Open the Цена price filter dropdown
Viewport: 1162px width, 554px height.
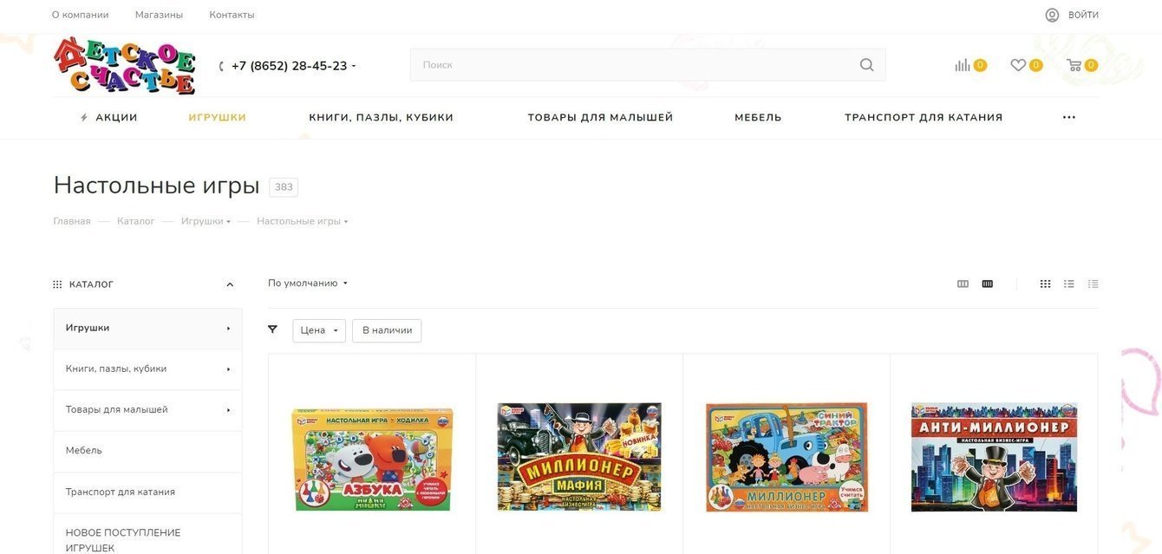click(319, 330)
